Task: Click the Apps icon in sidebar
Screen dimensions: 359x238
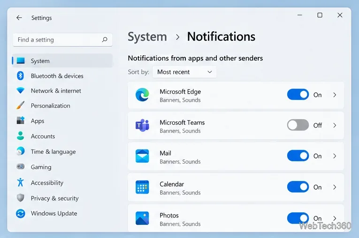Action: 20,120
